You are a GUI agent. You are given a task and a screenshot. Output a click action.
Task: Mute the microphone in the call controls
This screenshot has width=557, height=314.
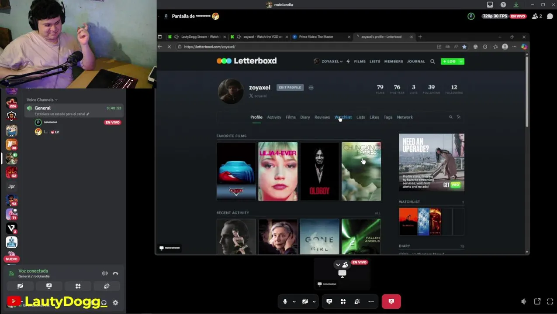click(x=285, y=301)
